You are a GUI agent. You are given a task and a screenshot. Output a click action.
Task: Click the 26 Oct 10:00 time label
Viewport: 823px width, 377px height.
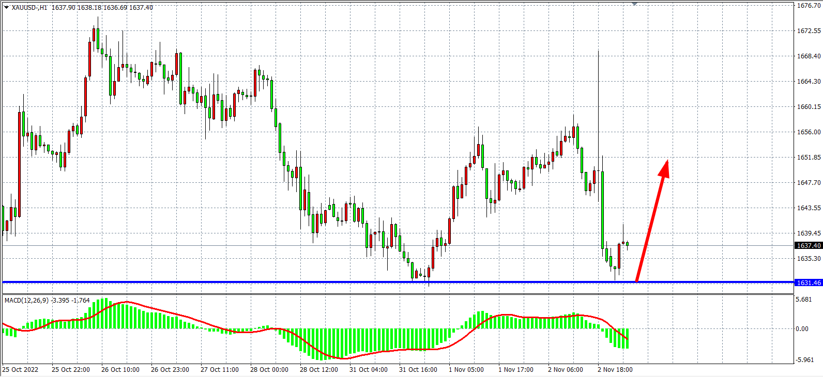click(x=120, y=370)
